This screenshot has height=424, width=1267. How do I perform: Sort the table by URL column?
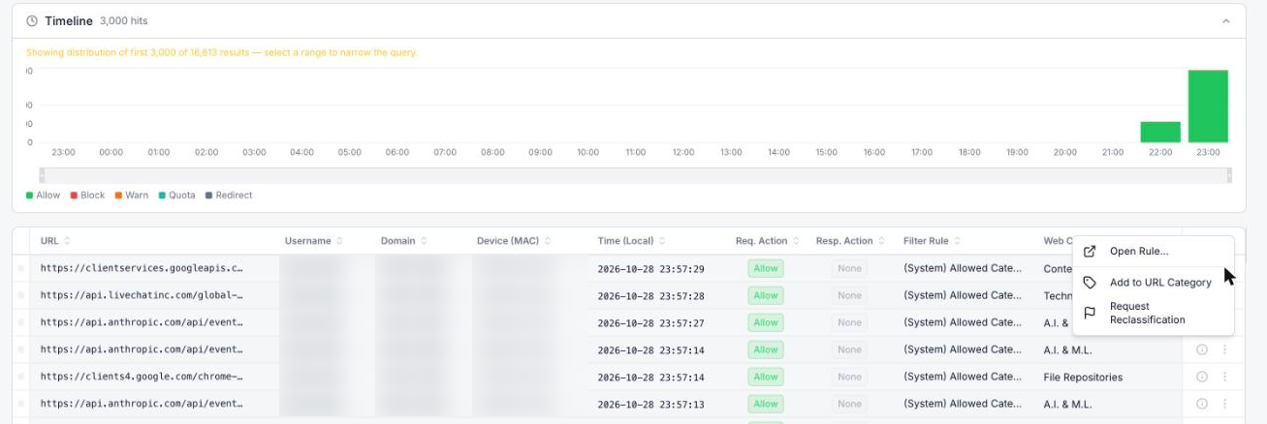pos(67,241)
